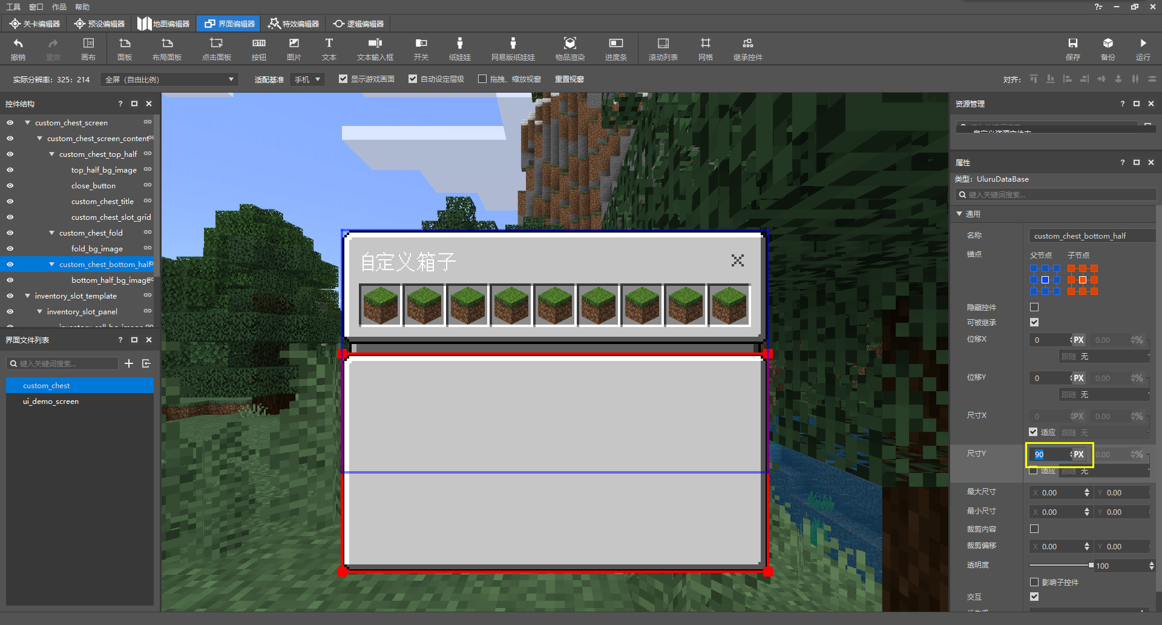Insert a 继承控件 inherited control
Viewport: 1162px width, 625px height.
tap(748, 49)
